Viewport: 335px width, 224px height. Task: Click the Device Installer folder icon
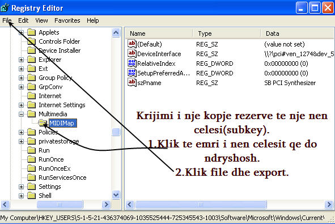[x=31, y=50]
